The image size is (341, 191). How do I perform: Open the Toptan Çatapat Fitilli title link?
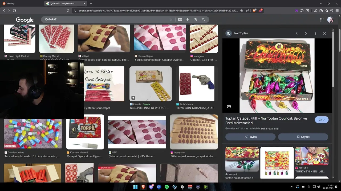266,121
